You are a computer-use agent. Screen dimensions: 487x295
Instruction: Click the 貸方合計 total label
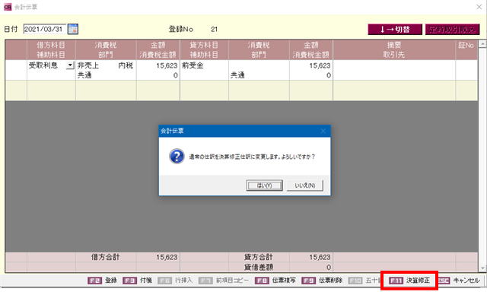[x=259, y=257]
